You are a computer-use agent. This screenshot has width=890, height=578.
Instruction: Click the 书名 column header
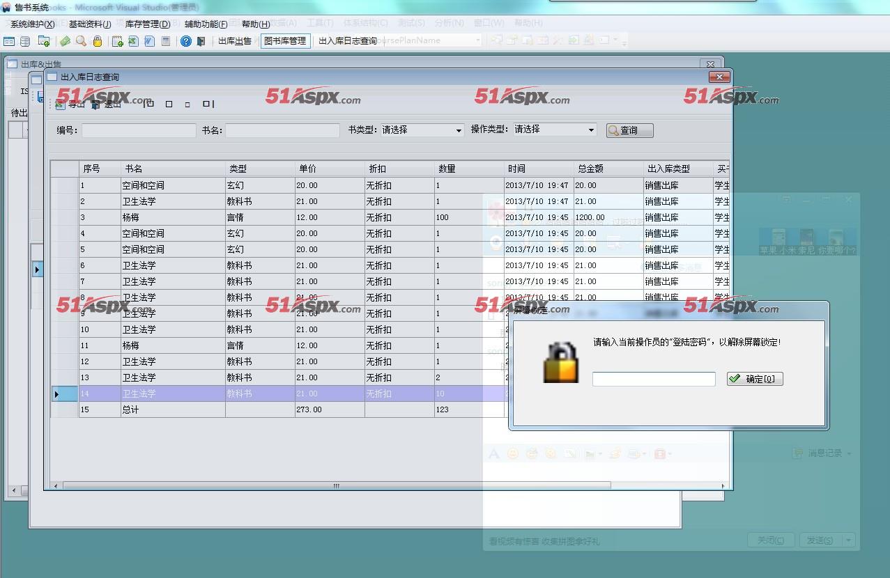tap(173, 169)
